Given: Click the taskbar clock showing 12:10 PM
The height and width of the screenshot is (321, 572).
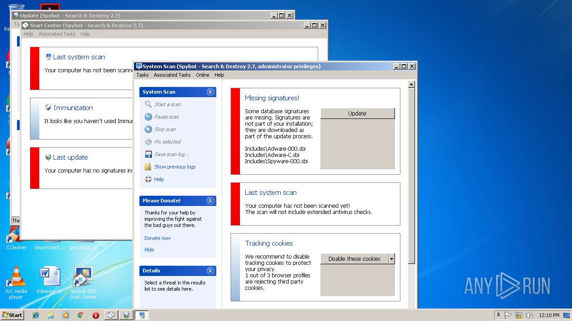Looking at the screenshot, I should pos(549,315).
